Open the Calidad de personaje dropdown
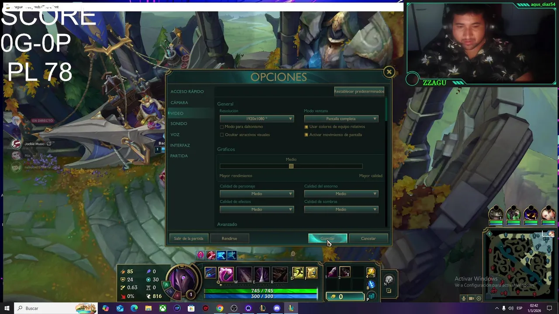 click(x=257, y=194)
